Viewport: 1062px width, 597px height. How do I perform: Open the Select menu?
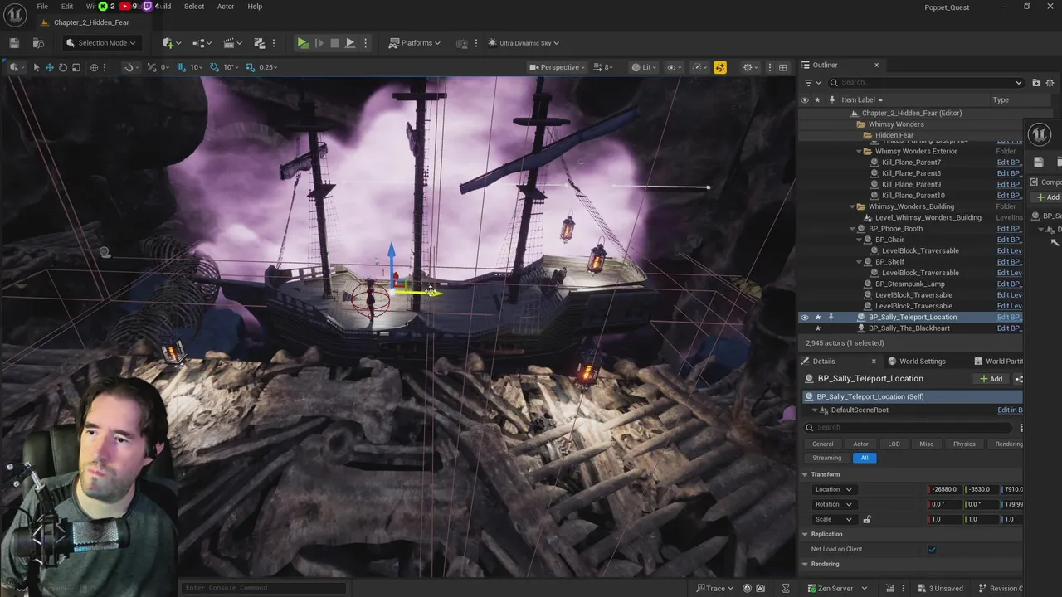pyautogui.click(x=194, y=7)
